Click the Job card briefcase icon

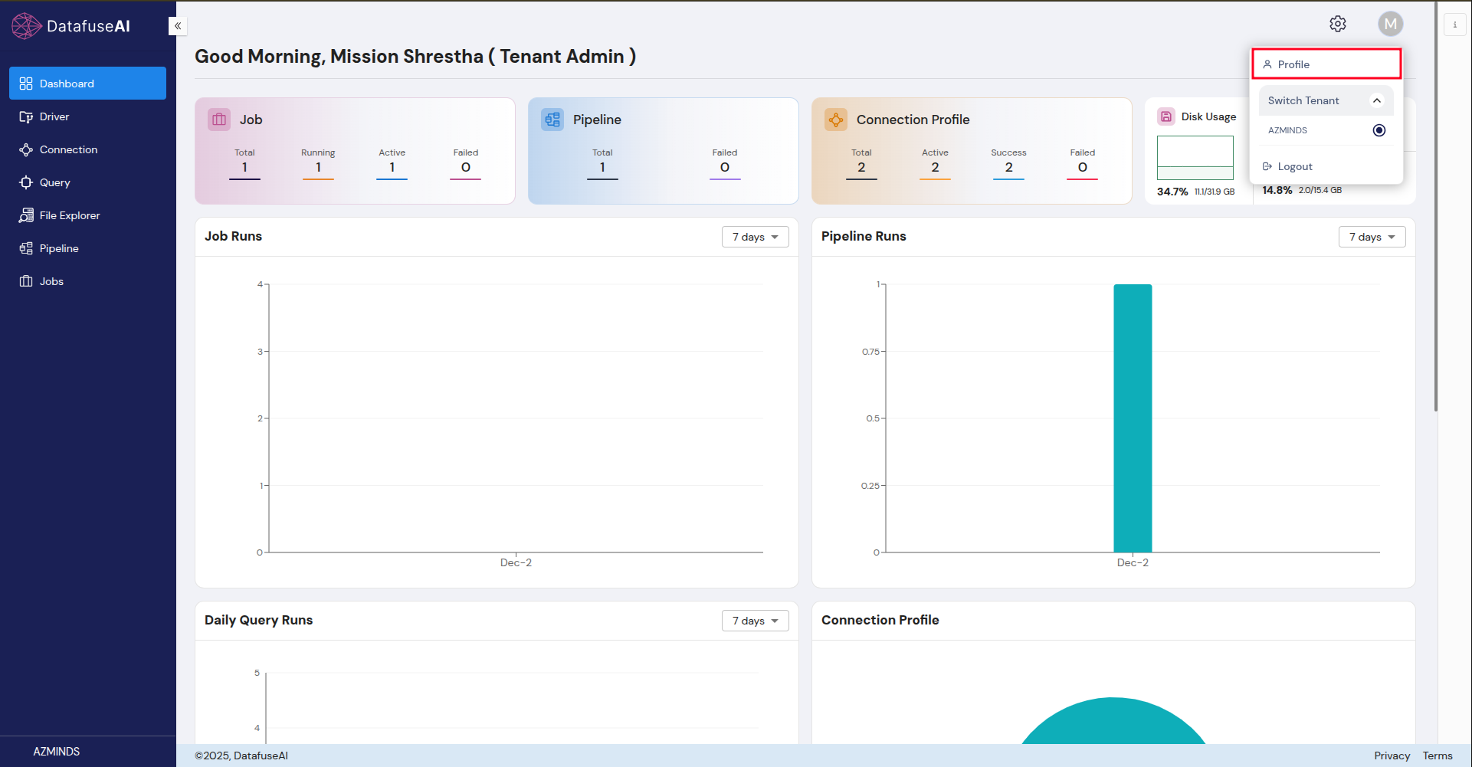(219, 120)
